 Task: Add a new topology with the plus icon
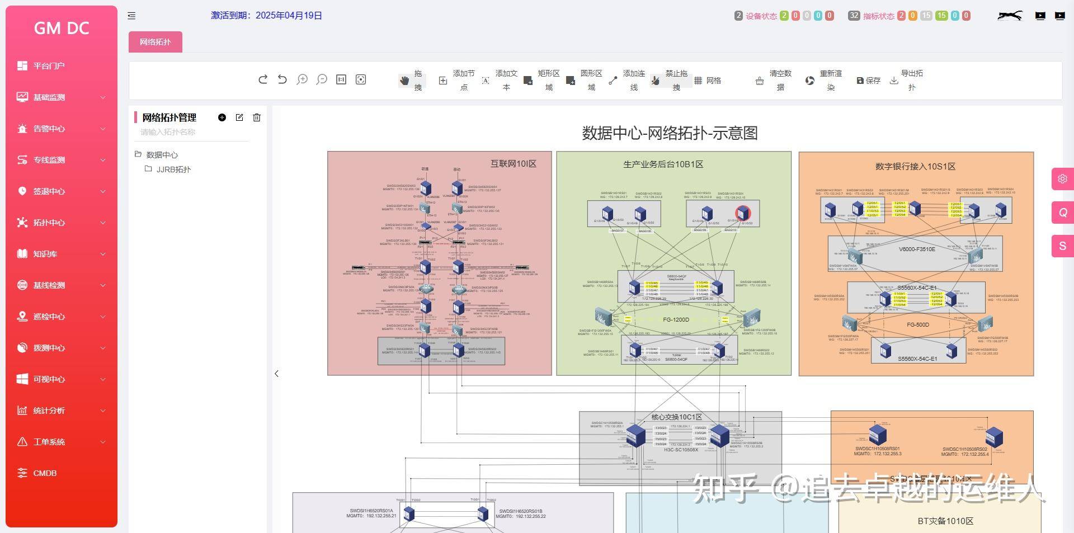222,117
